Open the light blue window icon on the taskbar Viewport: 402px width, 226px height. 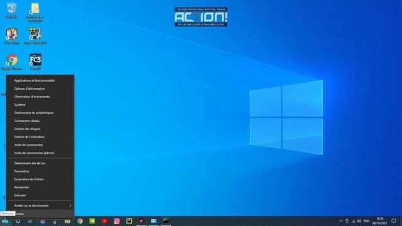(x=153, y=221)
